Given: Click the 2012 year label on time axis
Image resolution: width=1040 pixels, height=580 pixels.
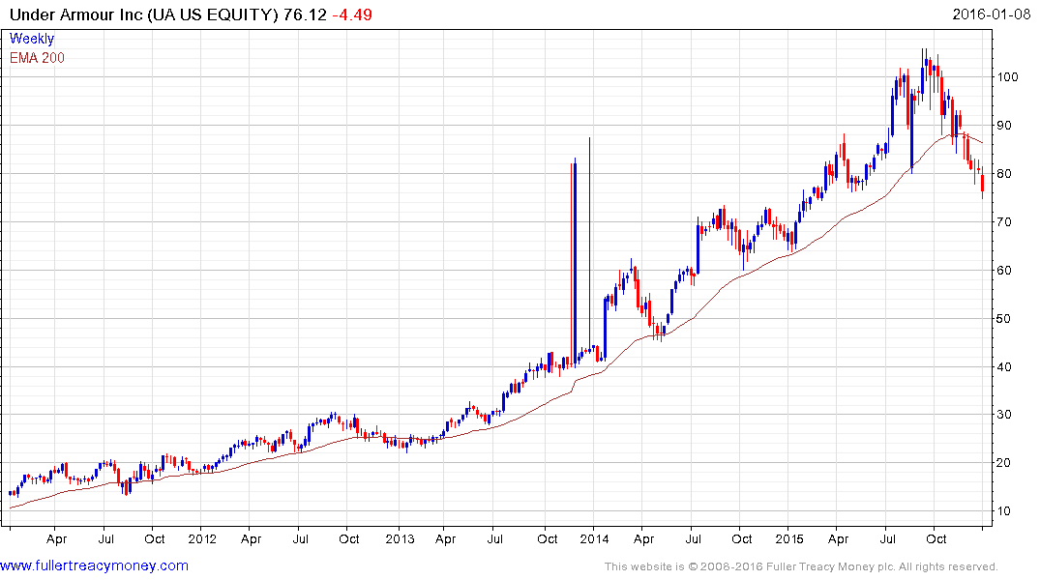Looking at the screenshot, I should click(202, 538).
